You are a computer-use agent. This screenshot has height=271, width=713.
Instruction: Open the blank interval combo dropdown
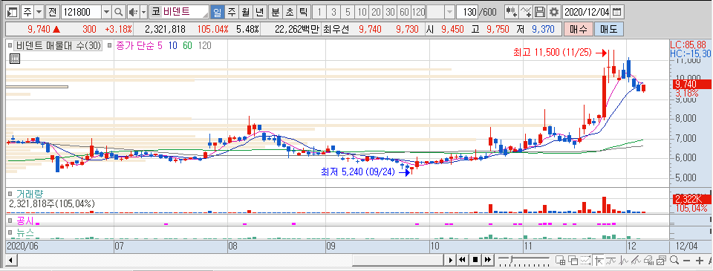coord(450,12)
